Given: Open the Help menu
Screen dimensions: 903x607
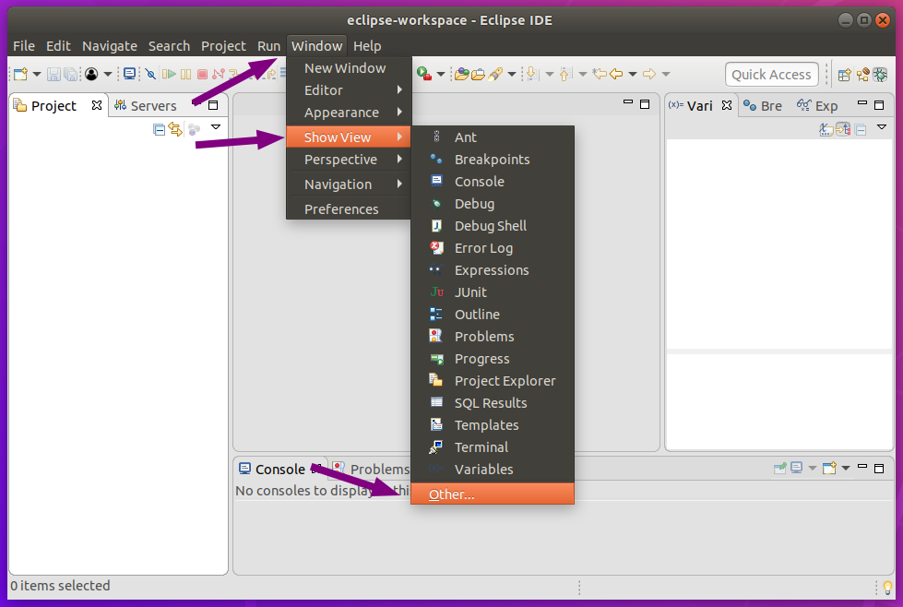Looking at the screenshot, I should click(367, 46).
